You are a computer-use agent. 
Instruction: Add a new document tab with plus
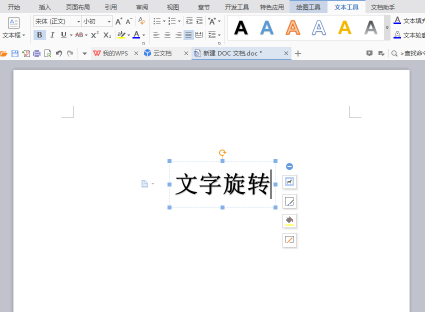(x=298, y=53)
